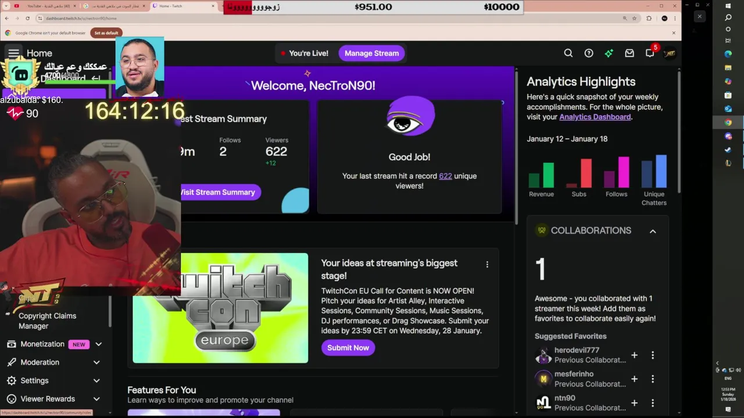
Task: Open more options for herodevil777
Action: point(652,355)
